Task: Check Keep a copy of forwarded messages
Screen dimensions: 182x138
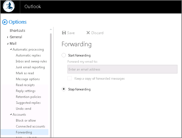Action: 70,78
